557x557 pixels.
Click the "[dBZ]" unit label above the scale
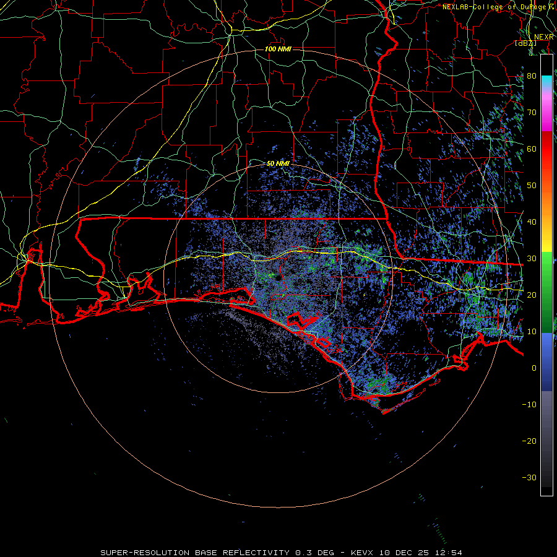tap(525, 43)
